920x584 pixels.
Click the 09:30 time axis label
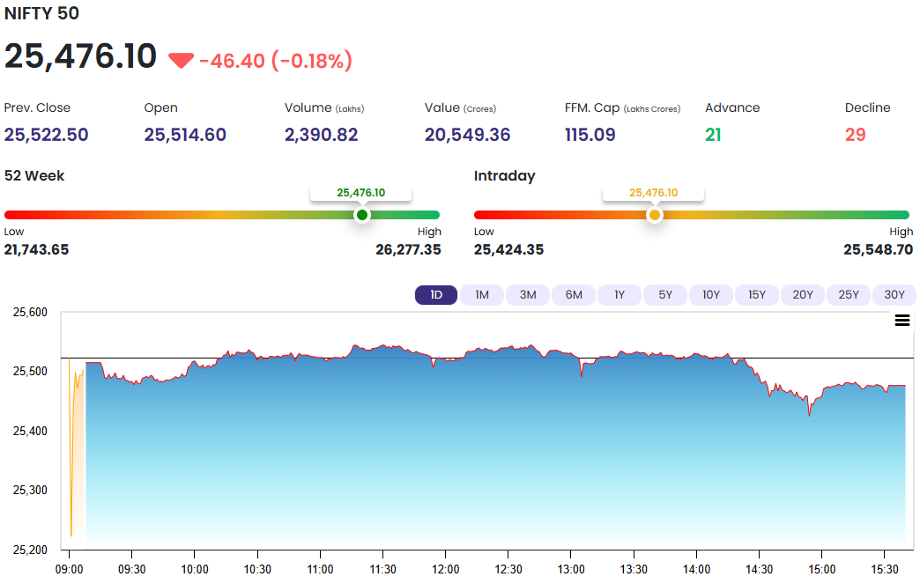(132, 569)
